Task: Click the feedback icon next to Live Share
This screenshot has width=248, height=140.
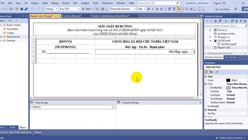Action: click(x=236, y=9)
